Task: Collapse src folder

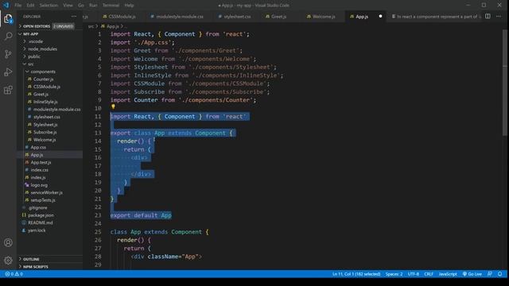Action: pyautogui.click(x=49, y=64)
